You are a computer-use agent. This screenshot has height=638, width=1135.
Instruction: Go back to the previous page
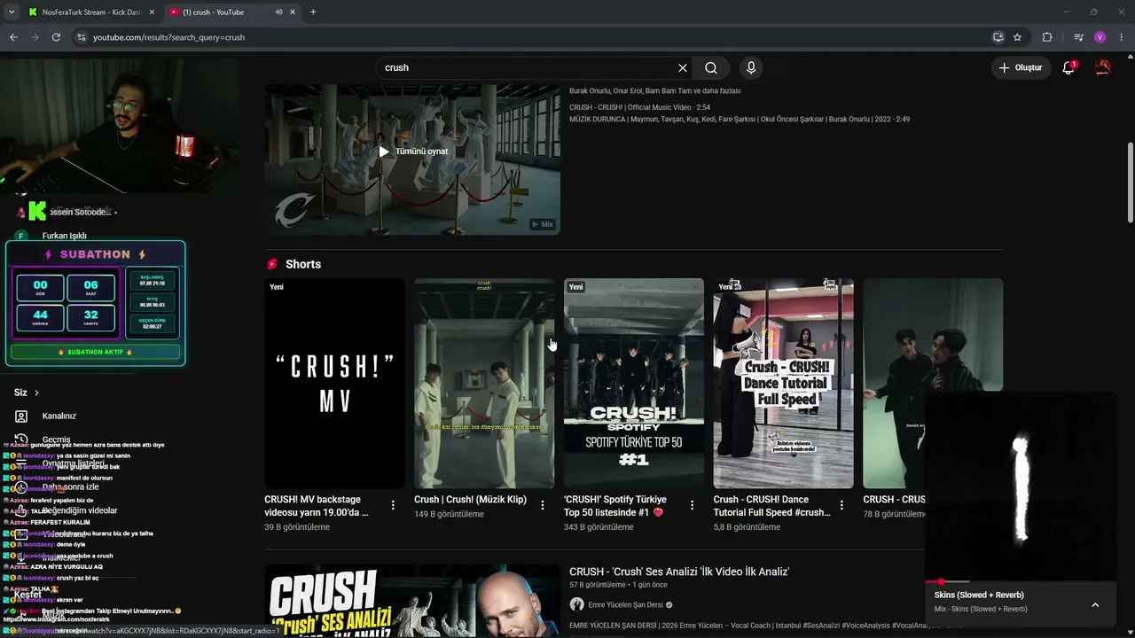[x=13, y=37]
